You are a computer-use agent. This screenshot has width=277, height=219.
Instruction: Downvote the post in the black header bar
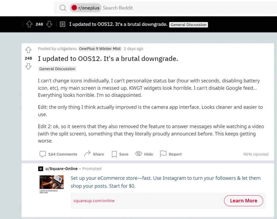tap(49, 24)
